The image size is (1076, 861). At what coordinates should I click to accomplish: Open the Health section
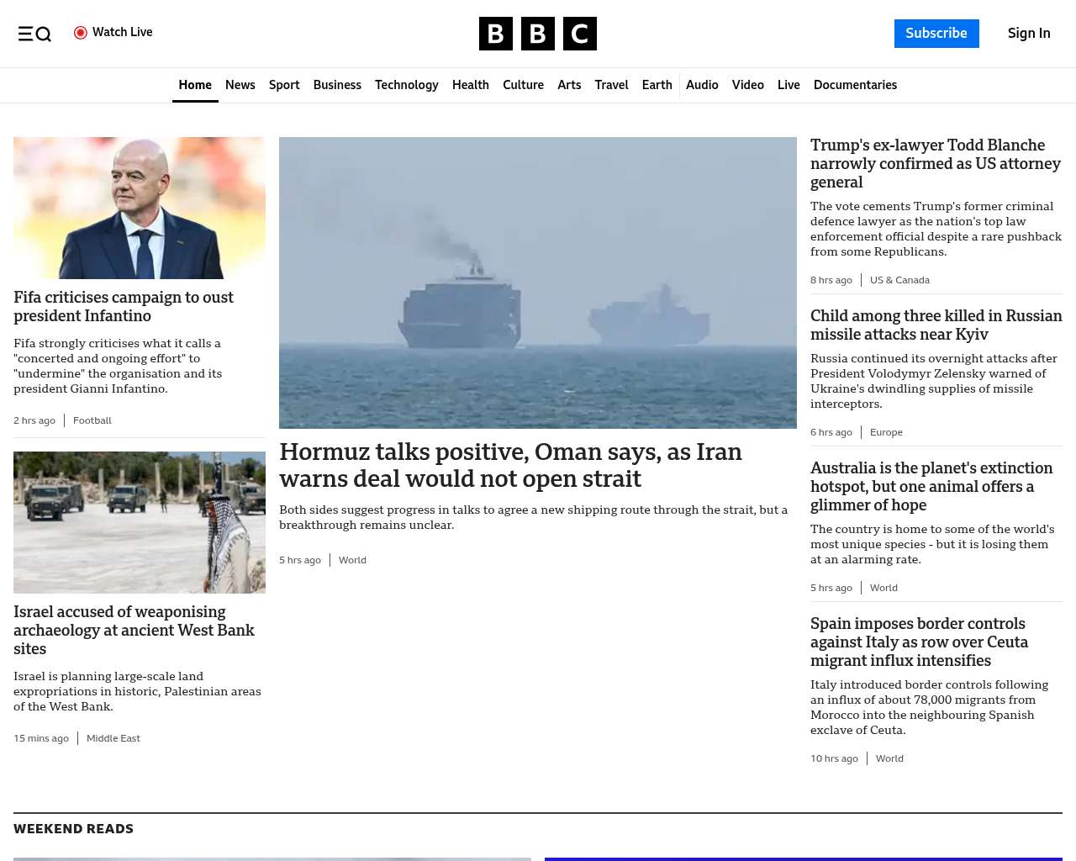point(471,85)
